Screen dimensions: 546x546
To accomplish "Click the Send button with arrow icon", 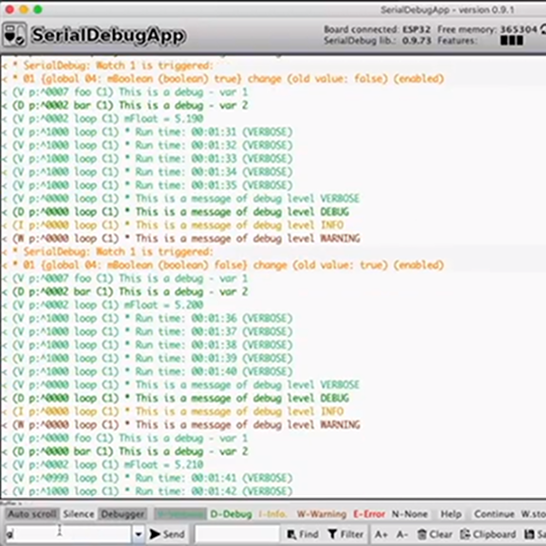I will pos(167,534).
